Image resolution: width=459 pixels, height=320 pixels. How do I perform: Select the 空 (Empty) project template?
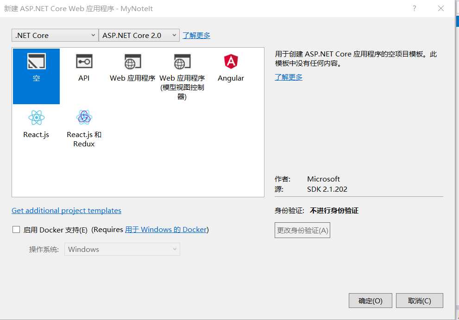tap(36, 76)
